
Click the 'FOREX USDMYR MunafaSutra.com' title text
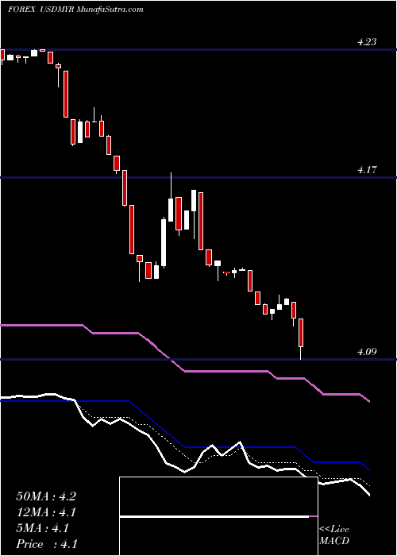click(75, 10)
